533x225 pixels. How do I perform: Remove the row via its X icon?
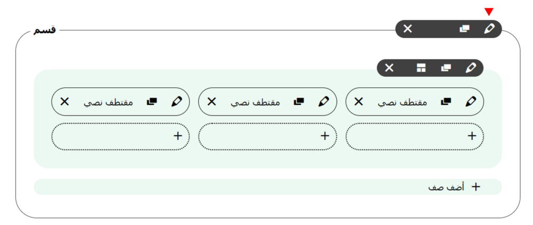(x=389, y=68)
